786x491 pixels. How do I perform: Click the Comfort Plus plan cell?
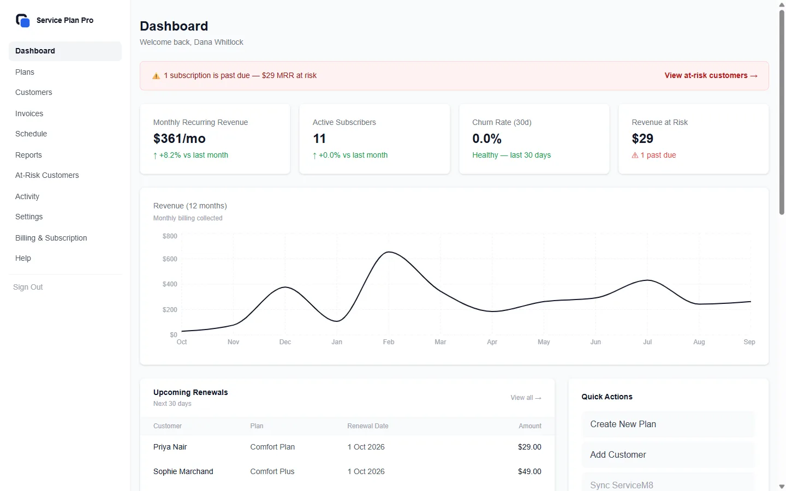(272, 472)
